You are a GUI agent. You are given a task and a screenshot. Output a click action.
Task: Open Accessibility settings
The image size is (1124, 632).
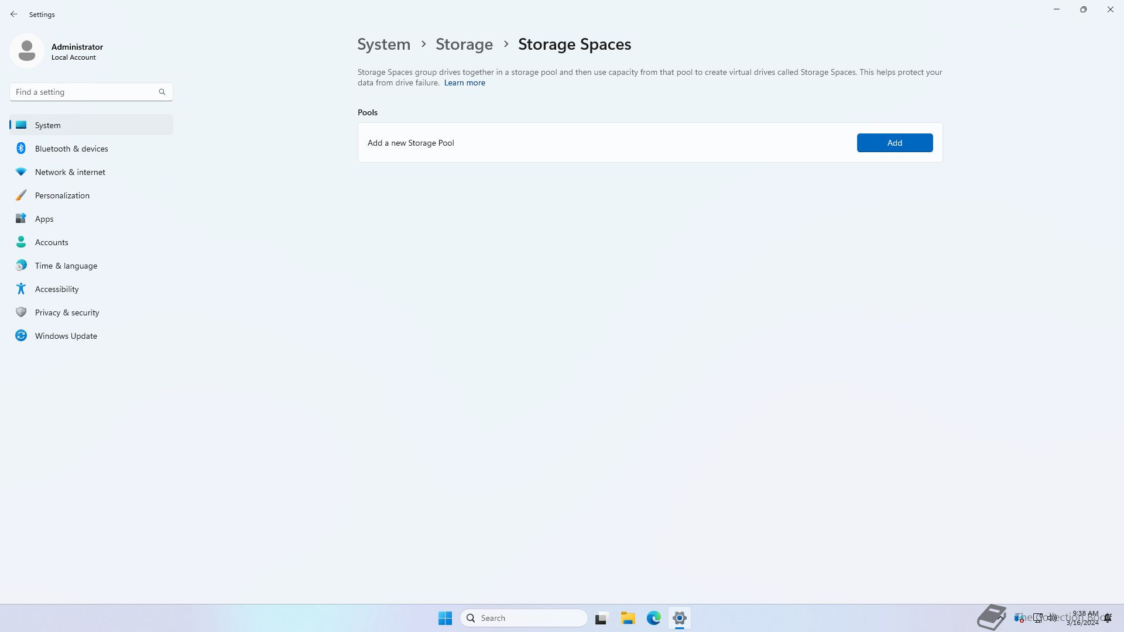click(57, 289)
